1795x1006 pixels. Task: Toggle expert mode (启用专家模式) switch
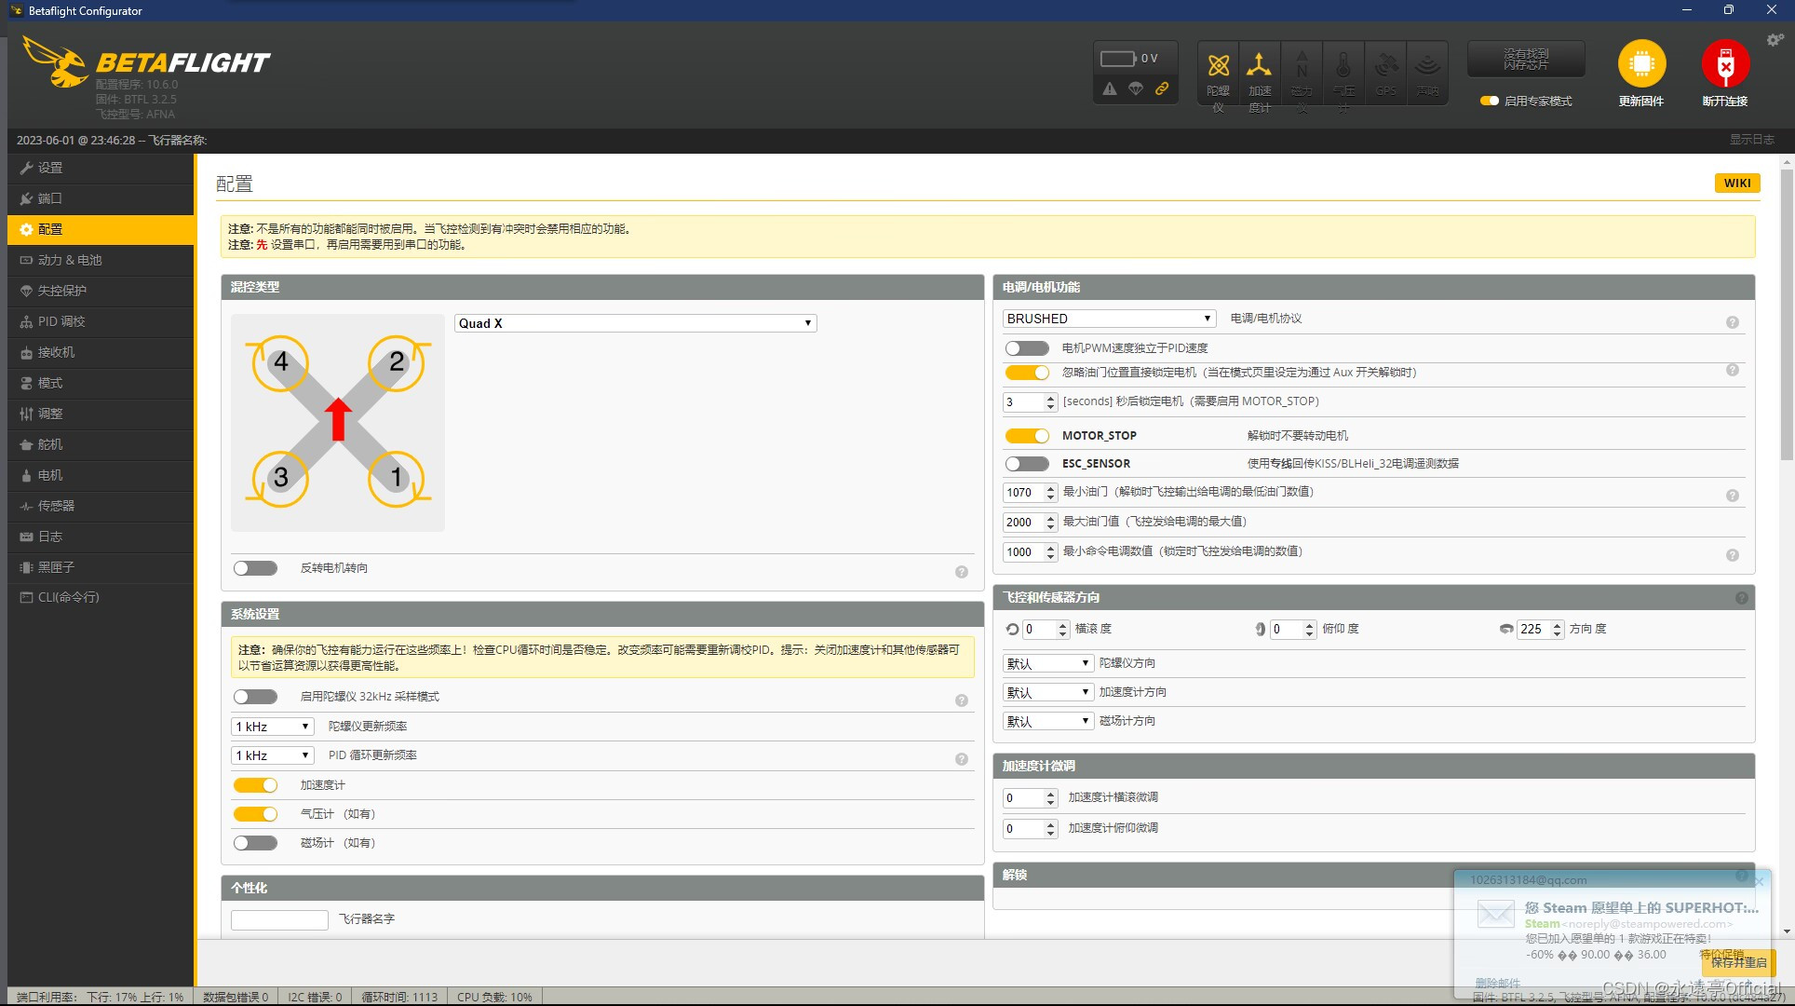[x=1490, y=101]
